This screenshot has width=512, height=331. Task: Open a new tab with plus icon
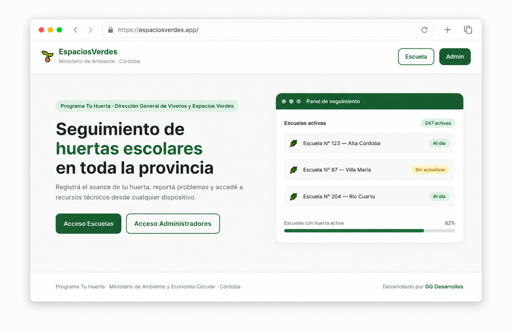(x=448, y=30)
